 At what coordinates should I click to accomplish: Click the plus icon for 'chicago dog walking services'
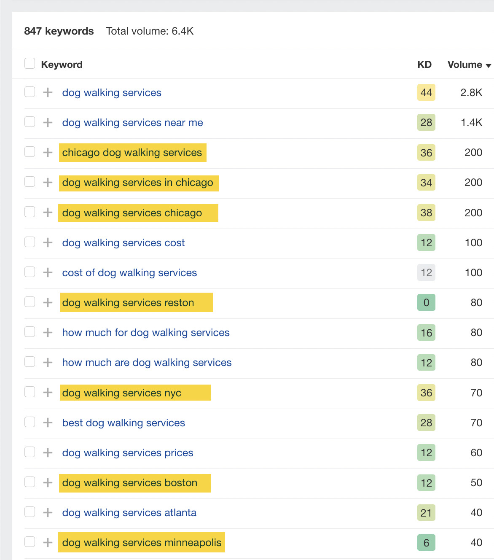click(x=47, y=153)
